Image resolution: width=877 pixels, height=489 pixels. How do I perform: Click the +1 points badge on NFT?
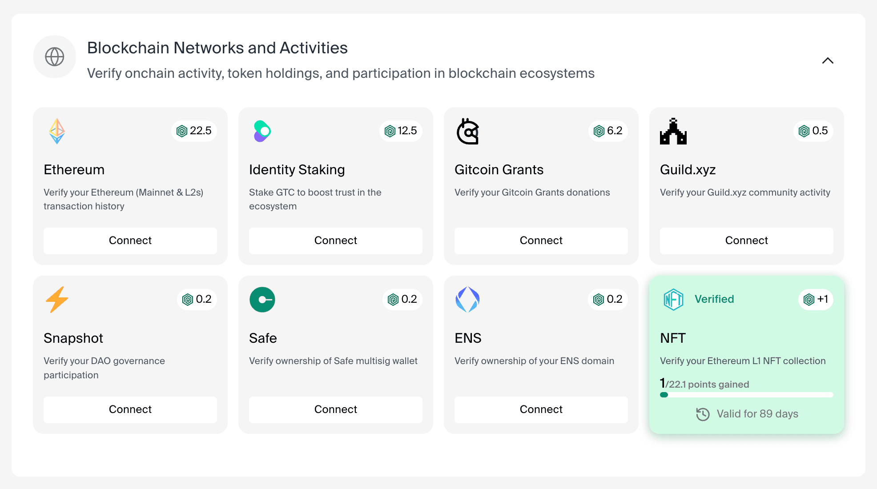coord(816,299)
